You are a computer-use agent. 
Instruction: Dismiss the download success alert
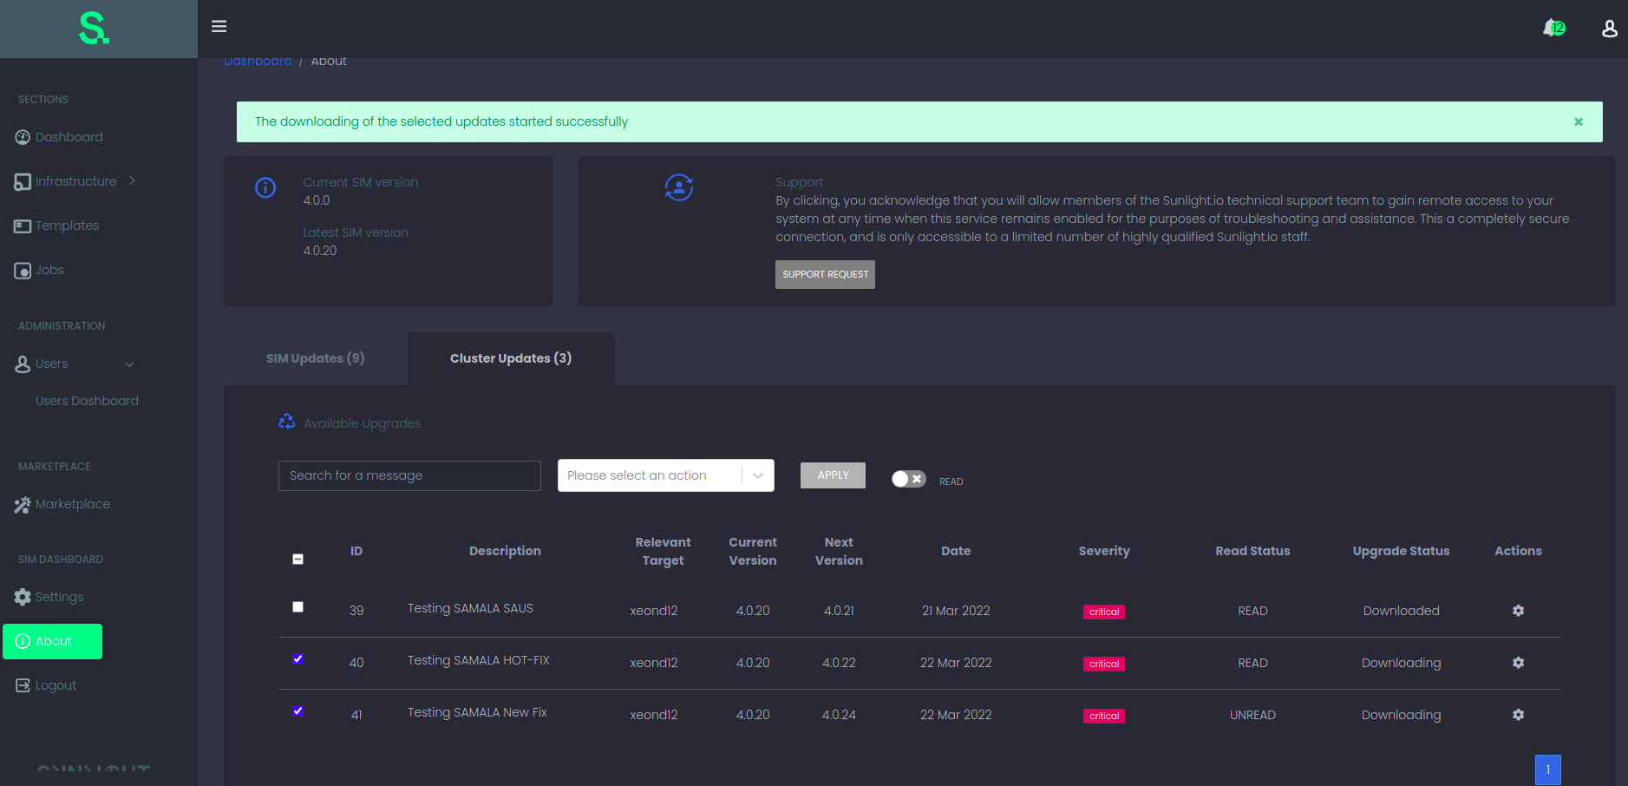pyautogui.click(x=1579, y=121)
